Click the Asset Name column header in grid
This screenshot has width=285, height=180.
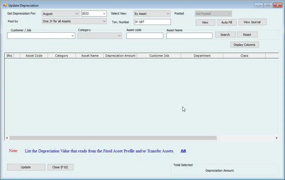point(90,56)
